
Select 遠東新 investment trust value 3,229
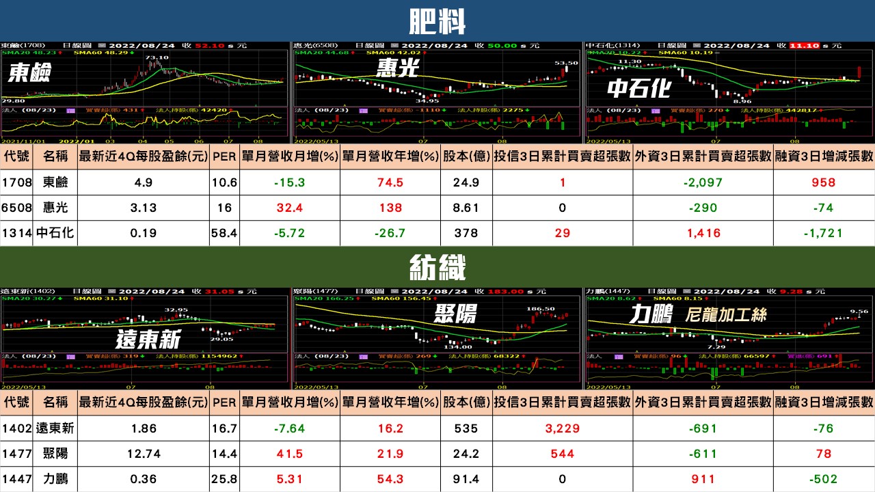pos(563,429)
